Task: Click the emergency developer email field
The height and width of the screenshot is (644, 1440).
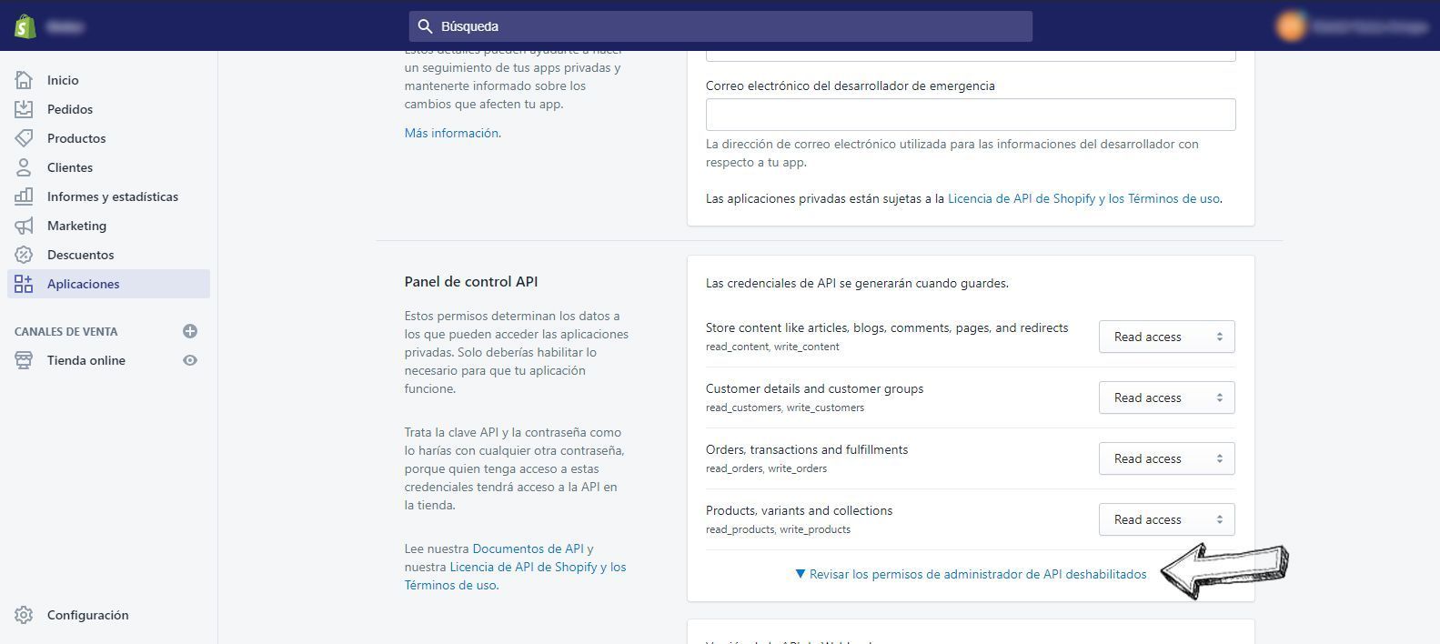Action: [x=971, y=115]
